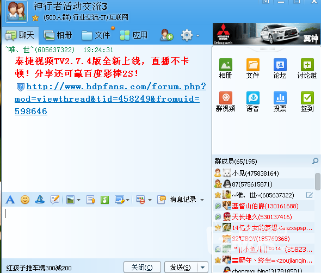Screen dimensions: 321x273
Task: Open the 投票 voting app icon
Action: tap(280, 102)
